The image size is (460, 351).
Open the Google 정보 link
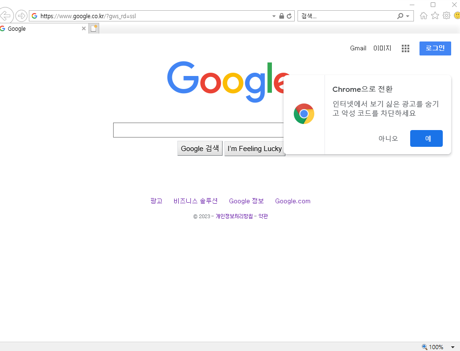click(x=246, y=201)
